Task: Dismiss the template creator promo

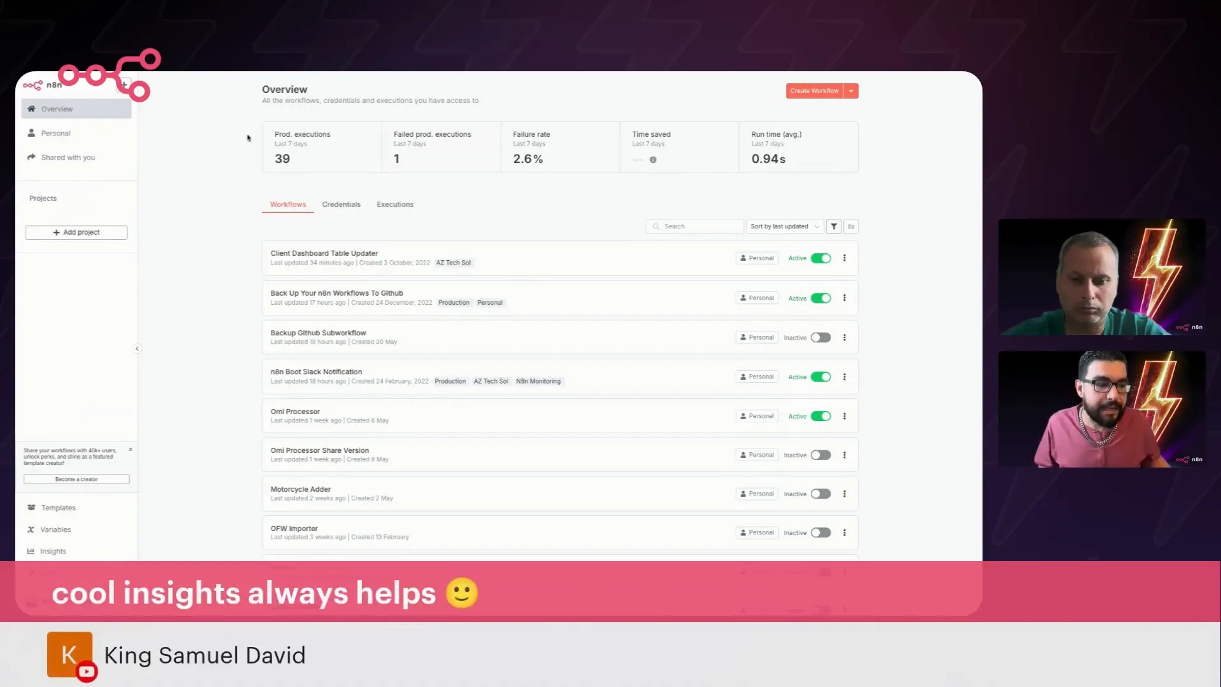Action: coord(130,450)
